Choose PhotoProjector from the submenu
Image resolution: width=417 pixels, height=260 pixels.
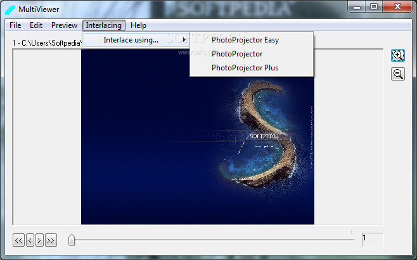click(252, 54)
